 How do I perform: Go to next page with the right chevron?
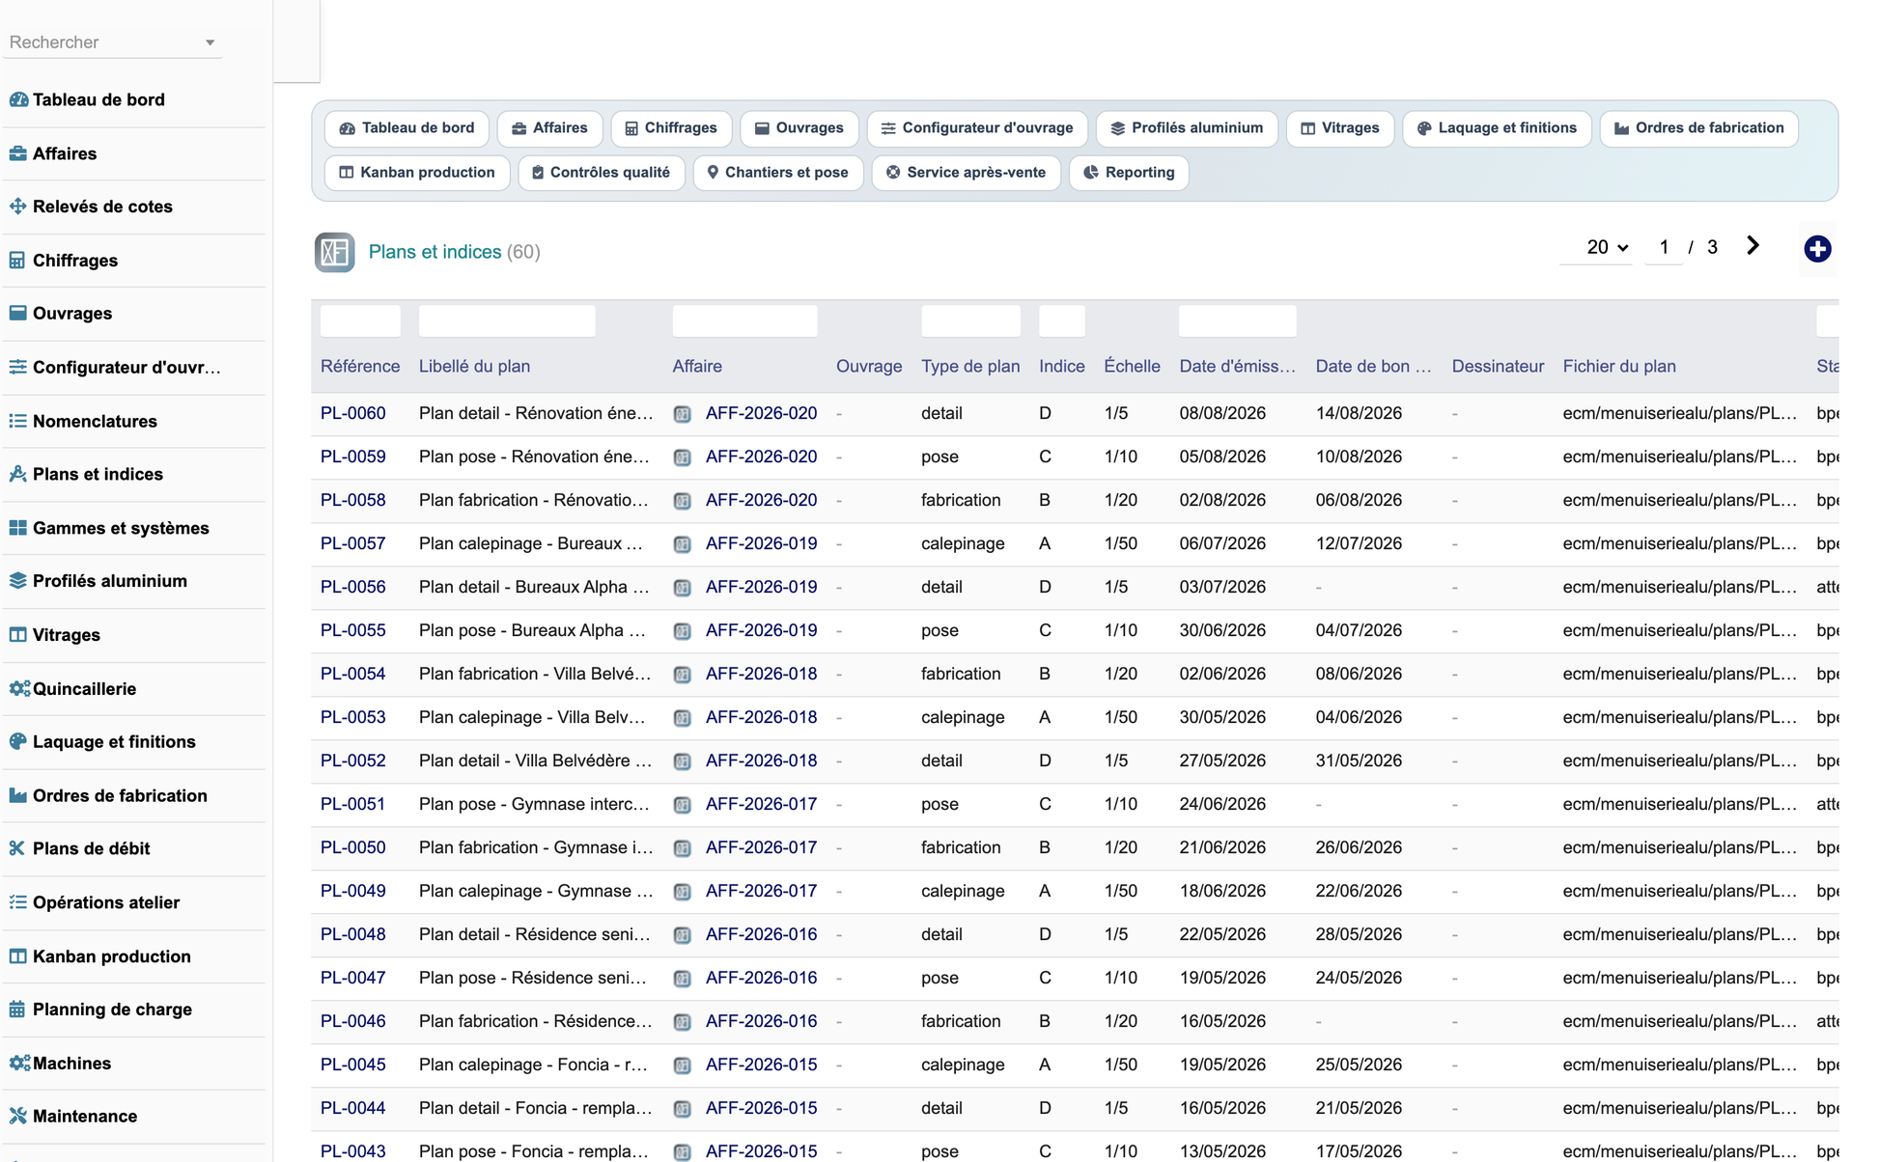coord(1753,246)
